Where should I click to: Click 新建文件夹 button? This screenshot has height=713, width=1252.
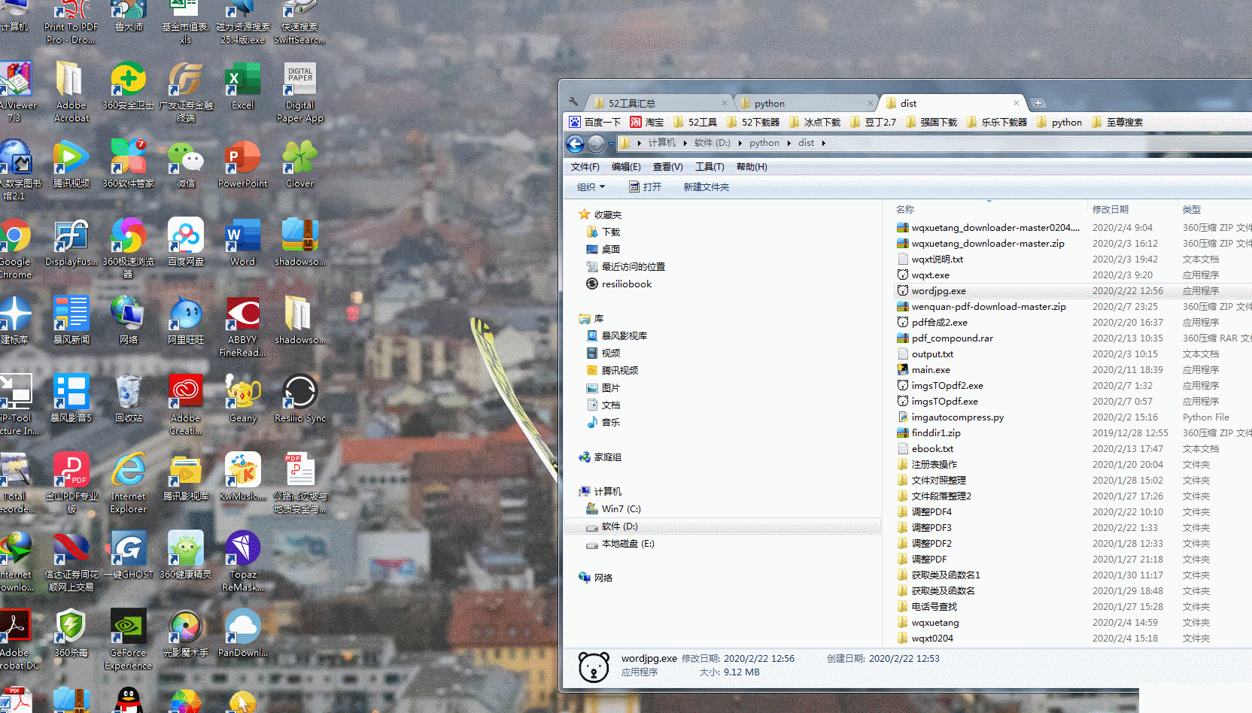pos(706,187)
